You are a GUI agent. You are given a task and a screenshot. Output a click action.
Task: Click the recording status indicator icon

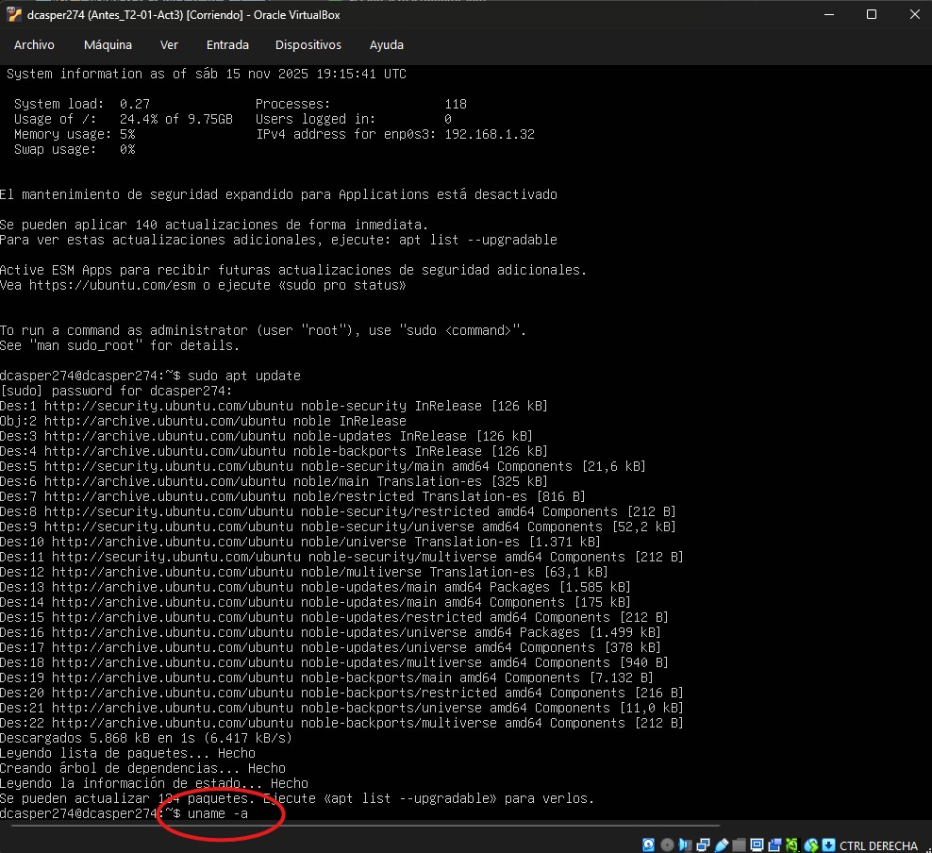pyautogui.click(x=775, y=845)
